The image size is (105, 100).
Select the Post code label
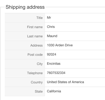(x=35, y=54)
